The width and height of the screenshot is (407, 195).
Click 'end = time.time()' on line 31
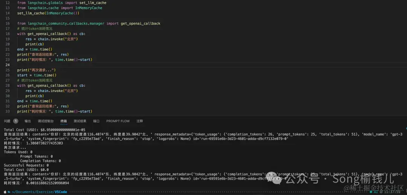[x=35, y=101]
